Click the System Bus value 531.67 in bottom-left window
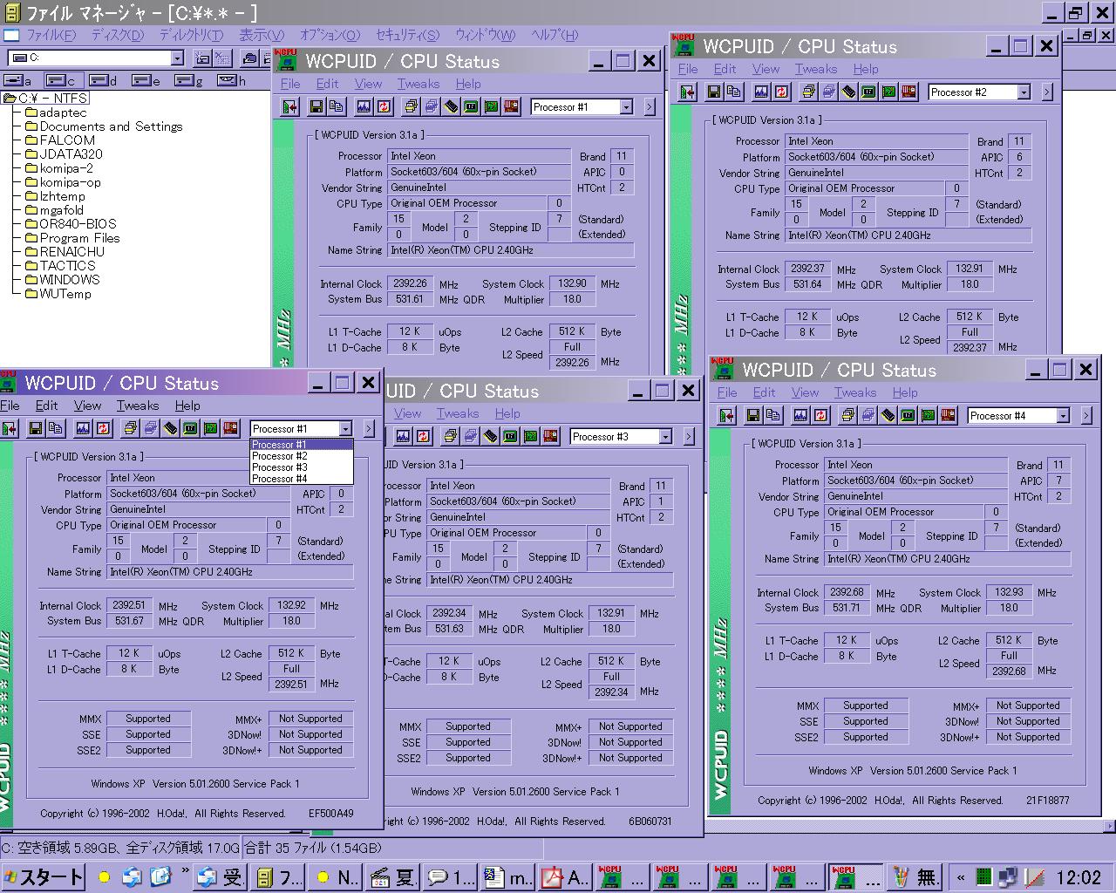The width and height of the screenshot is (1116, 893). coord(129,621)
